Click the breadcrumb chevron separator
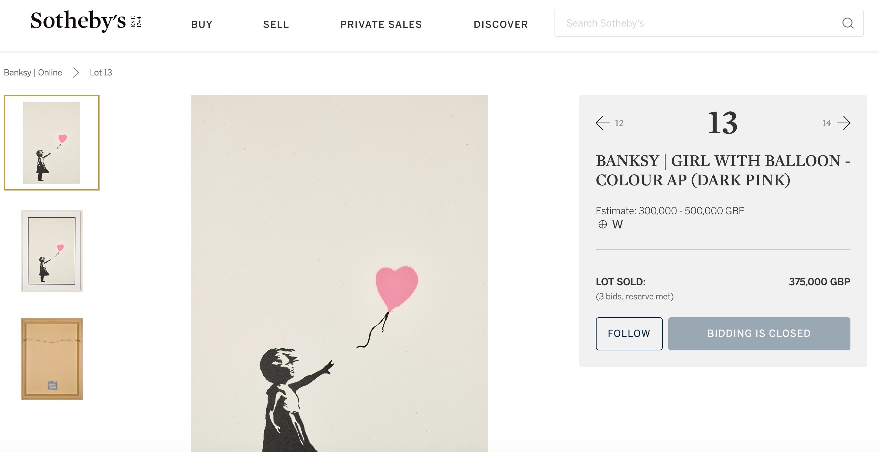The image size is (879, 452). pos(76,73)
